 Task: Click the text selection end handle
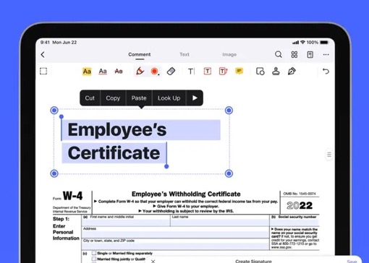click(166, 166)
